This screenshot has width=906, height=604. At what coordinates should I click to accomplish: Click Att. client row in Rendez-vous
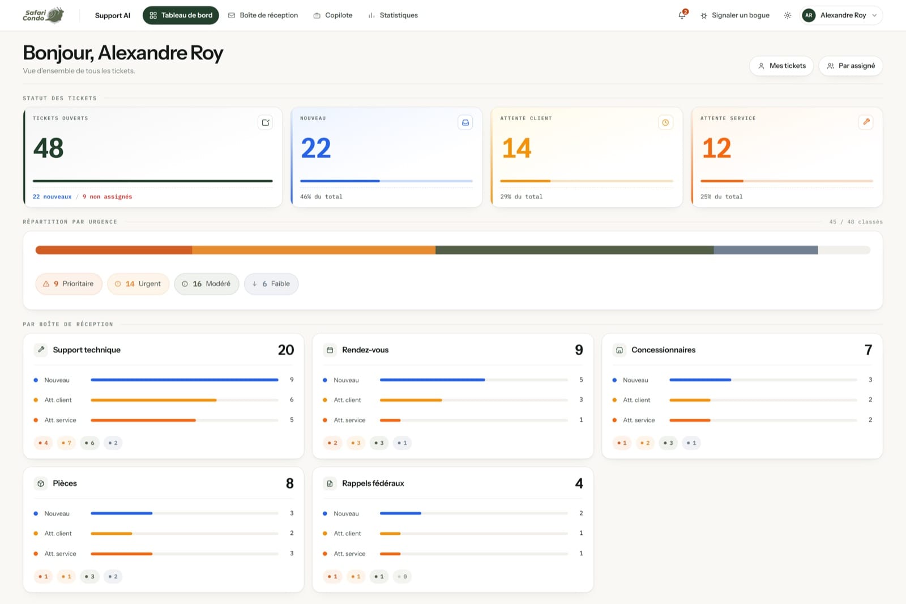tap(453, 400)
